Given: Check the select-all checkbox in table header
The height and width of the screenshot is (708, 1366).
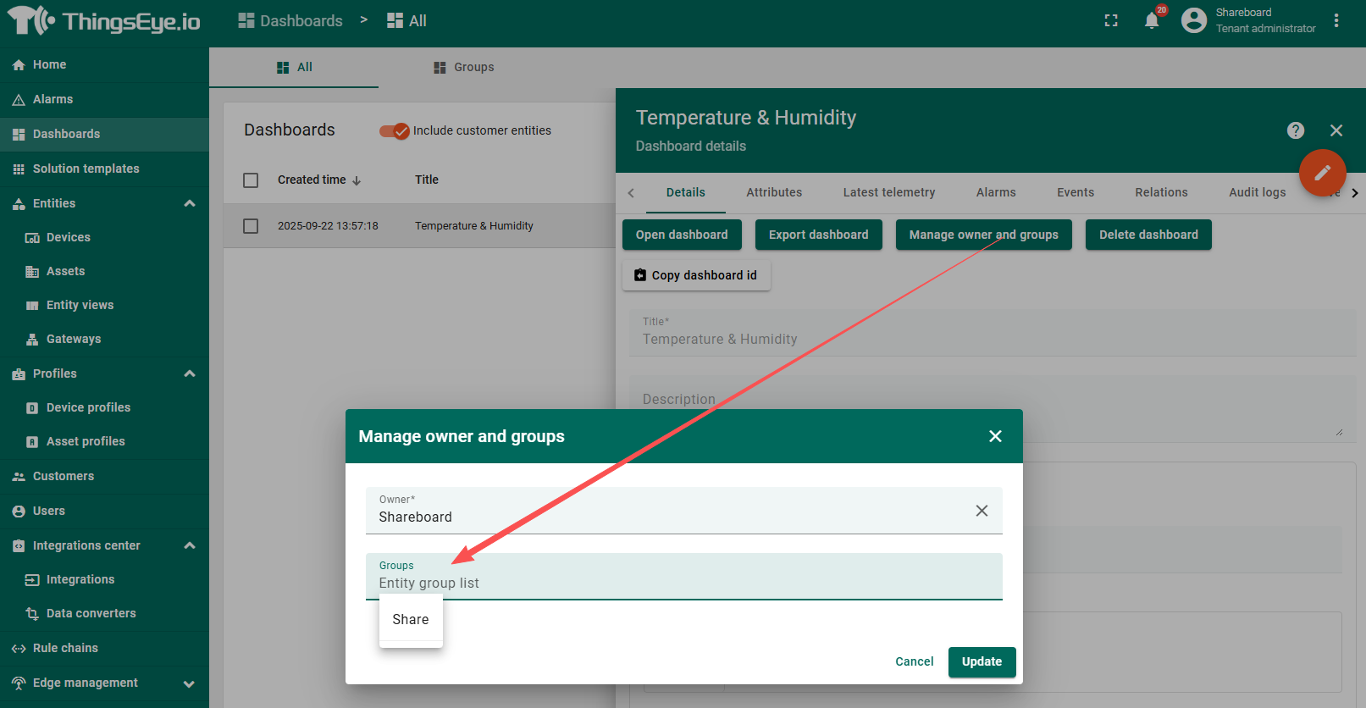Looking at the screenshot, I should [x=251, y=180].
